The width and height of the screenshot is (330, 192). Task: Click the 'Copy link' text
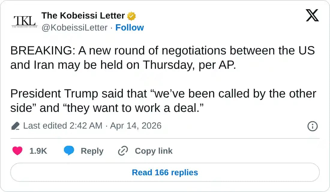[154, 151]
